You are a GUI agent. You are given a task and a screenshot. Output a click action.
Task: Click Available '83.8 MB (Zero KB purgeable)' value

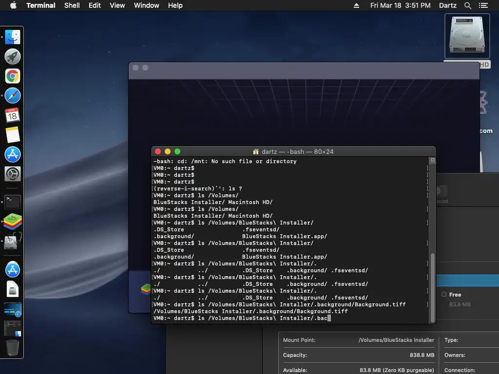(x=397, y=370)
